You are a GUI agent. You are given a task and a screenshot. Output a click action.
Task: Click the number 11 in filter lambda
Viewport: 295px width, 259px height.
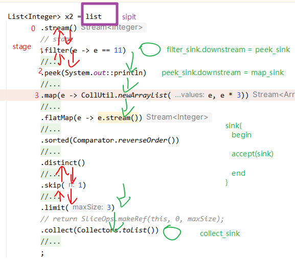[118, 50]
